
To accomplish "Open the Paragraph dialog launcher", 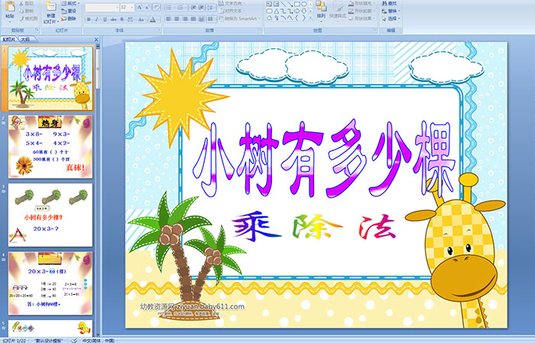I will (x=260, y=30).
